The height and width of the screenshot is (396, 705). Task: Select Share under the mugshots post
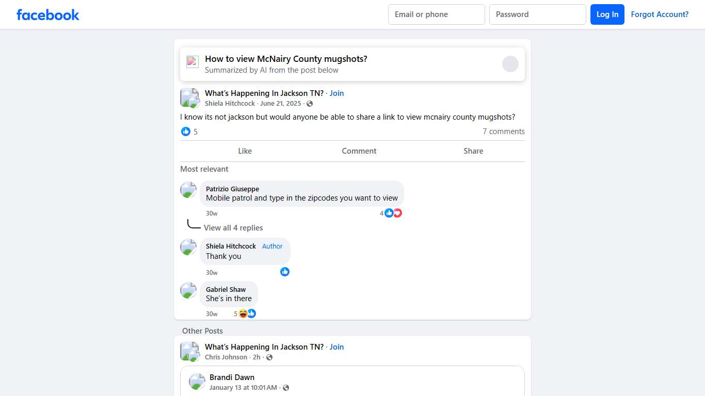click(473, 151)
